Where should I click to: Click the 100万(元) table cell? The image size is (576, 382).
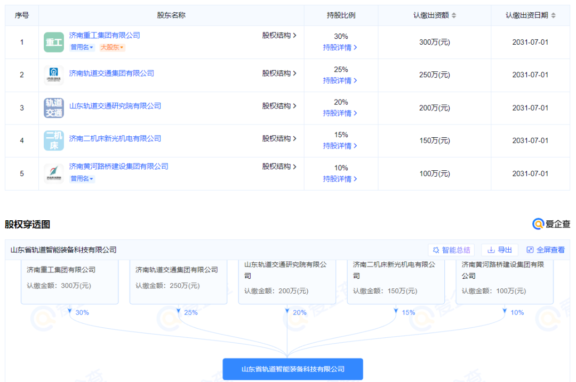(435, 173)
